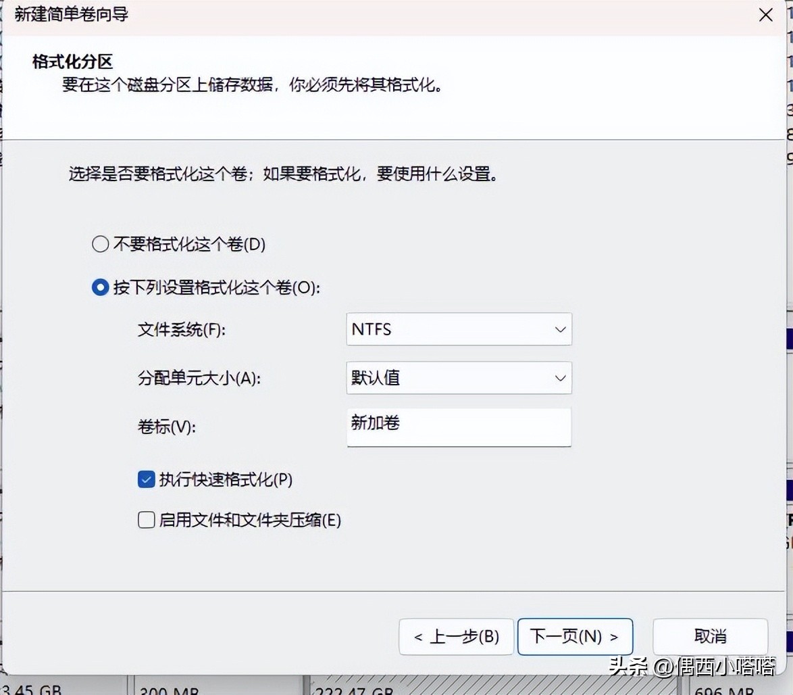Select the 按下列设置格式化这个卷 radio option

pyautogui.click(x=100, y=287)
